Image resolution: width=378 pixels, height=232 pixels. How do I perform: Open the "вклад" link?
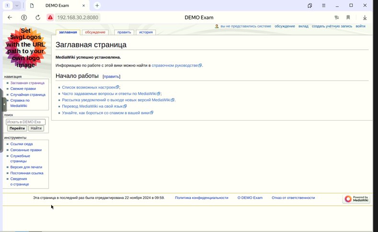(303, 26)
